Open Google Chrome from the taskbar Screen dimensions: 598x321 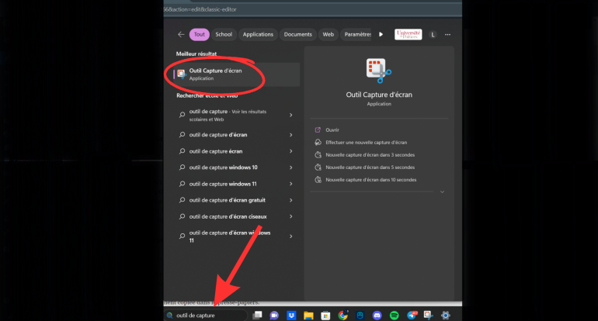342,316
